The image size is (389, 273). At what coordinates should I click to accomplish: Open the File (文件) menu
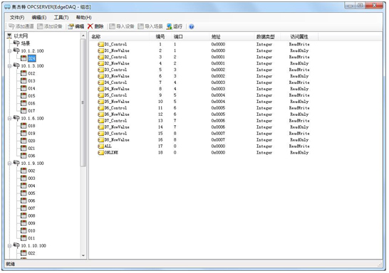(x=17, y=18)
